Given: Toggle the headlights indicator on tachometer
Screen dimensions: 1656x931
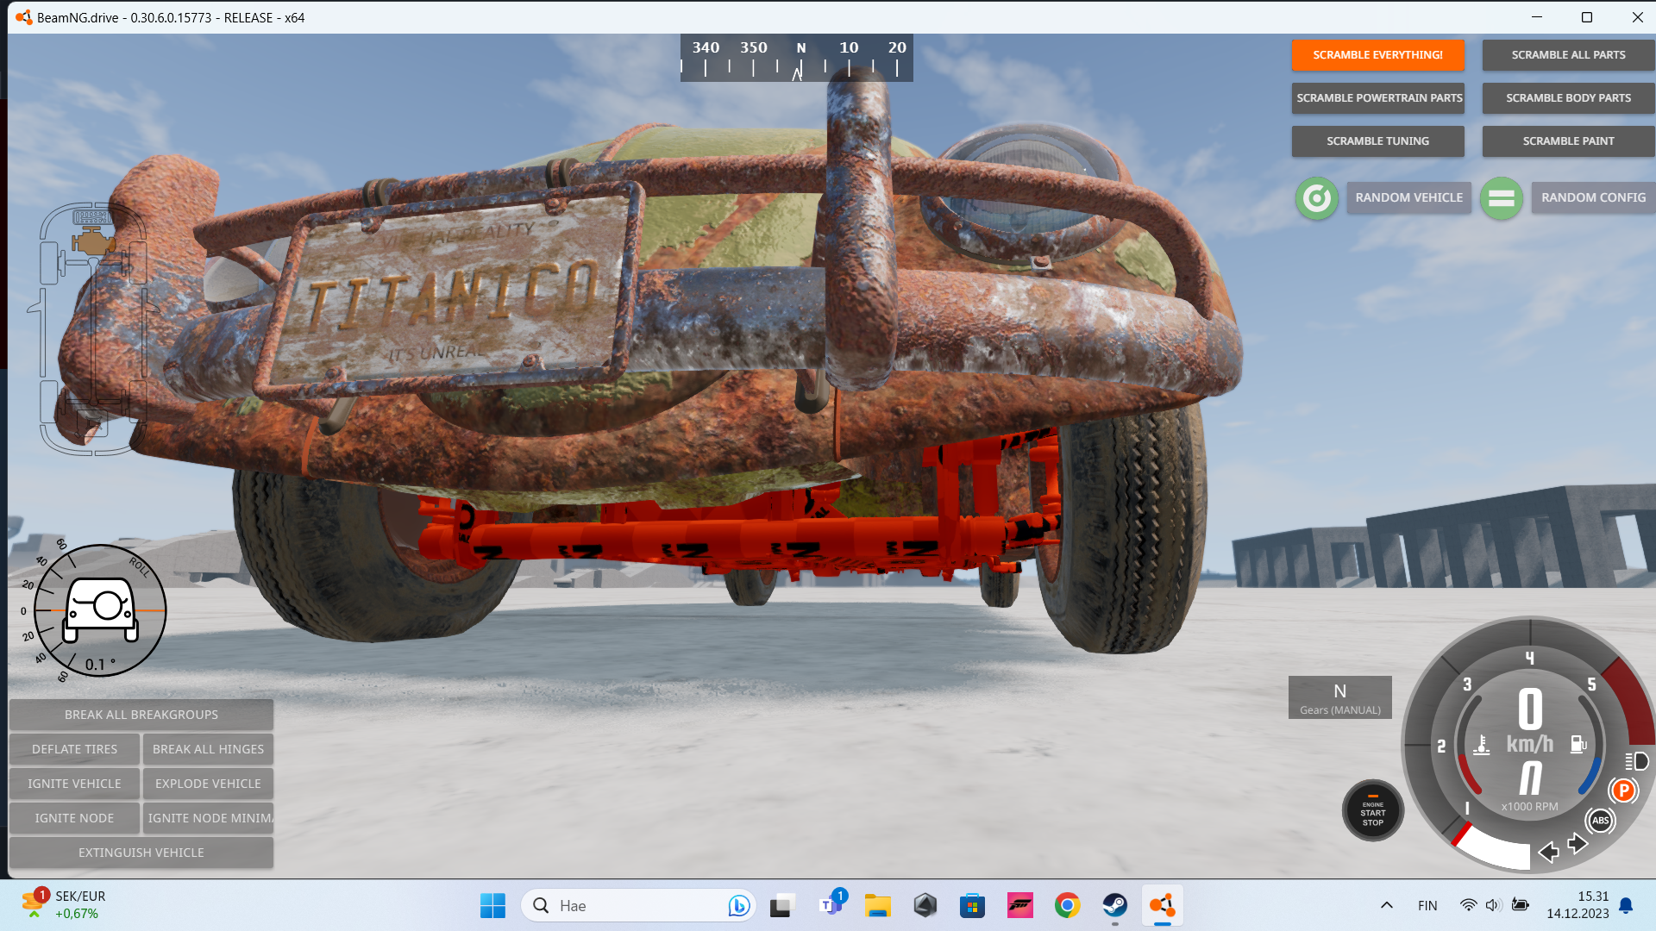Looking at the screenshot, I should [1636, 761].
